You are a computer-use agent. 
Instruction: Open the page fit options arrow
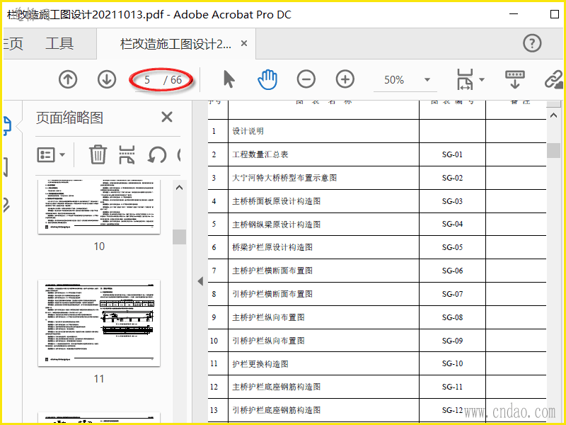[x=482, y=80]
